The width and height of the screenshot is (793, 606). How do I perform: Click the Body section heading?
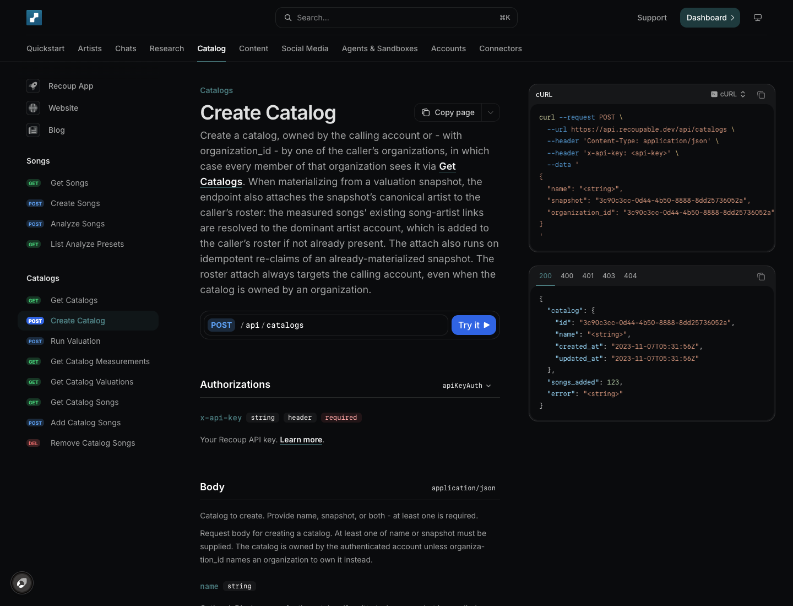[x=212, y=487]
